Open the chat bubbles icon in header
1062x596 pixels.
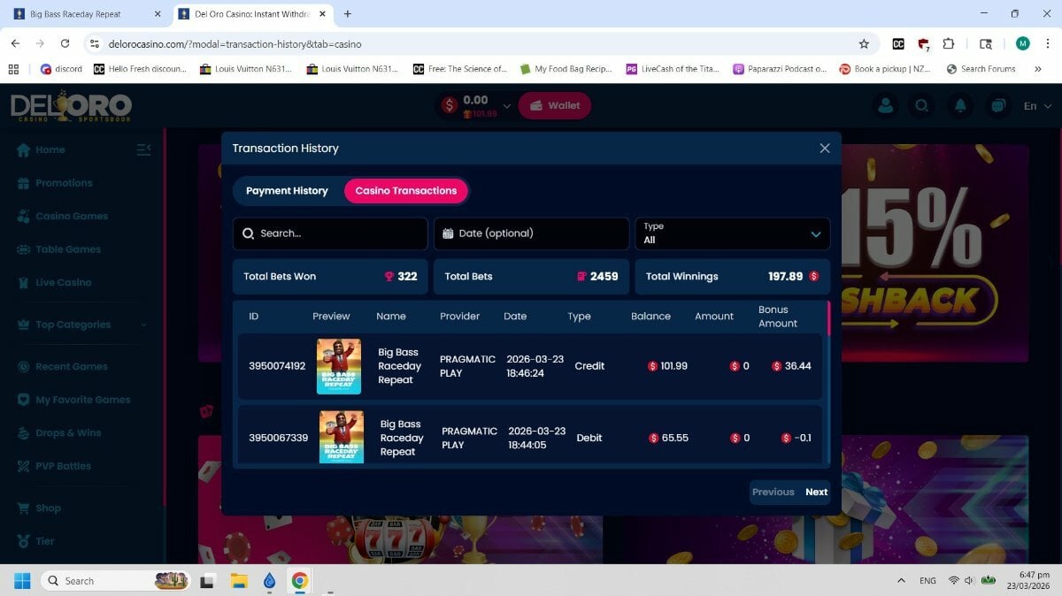(998, 105)
